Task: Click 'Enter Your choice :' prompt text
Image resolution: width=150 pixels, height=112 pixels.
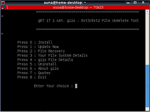Action: tap(53, 86)
